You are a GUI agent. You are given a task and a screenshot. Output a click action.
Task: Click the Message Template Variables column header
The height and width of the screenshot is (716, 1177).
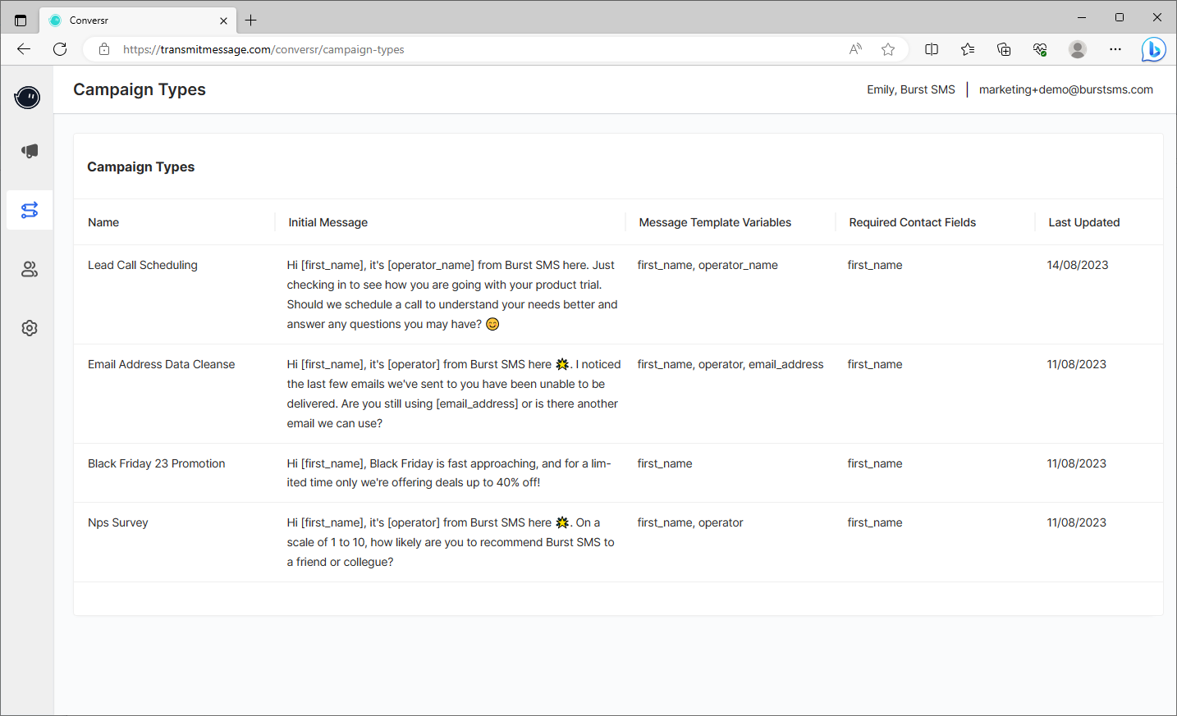click(x=715, y=222)
